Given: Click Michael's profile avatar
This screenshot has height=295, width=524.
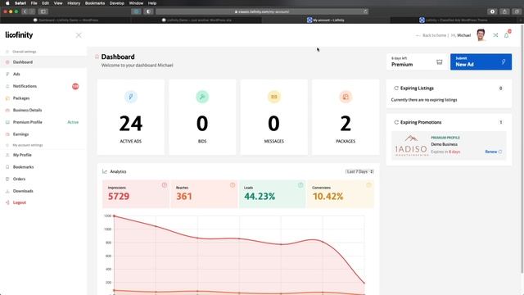Looking at the screenshot, I should click(481, 34).
